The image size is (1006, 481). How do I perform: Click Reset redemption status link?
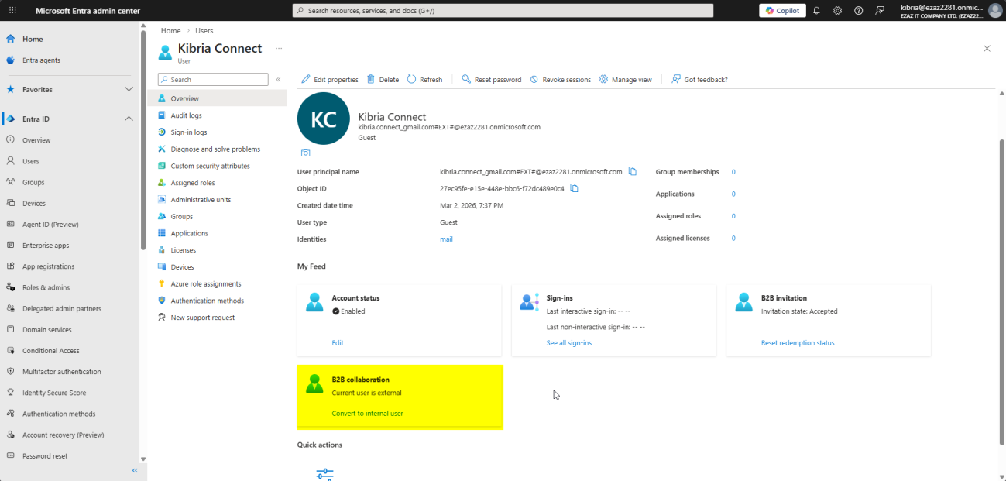(798, 342)
